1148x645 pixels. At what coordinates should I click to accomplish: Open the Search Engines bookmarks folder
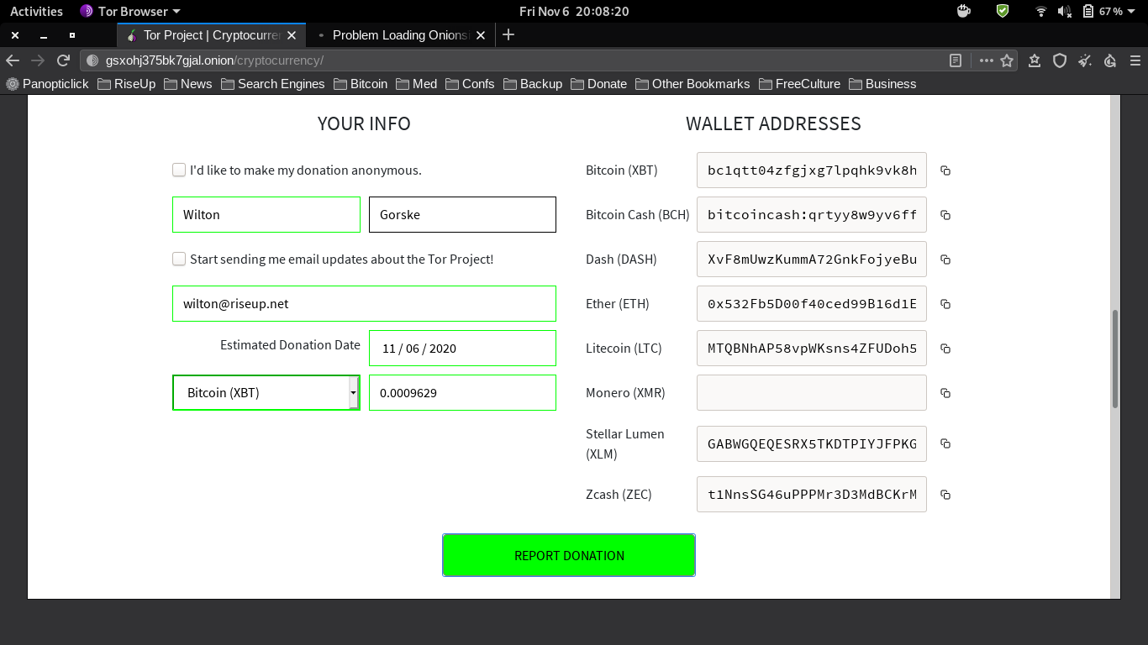click(273, 84)
